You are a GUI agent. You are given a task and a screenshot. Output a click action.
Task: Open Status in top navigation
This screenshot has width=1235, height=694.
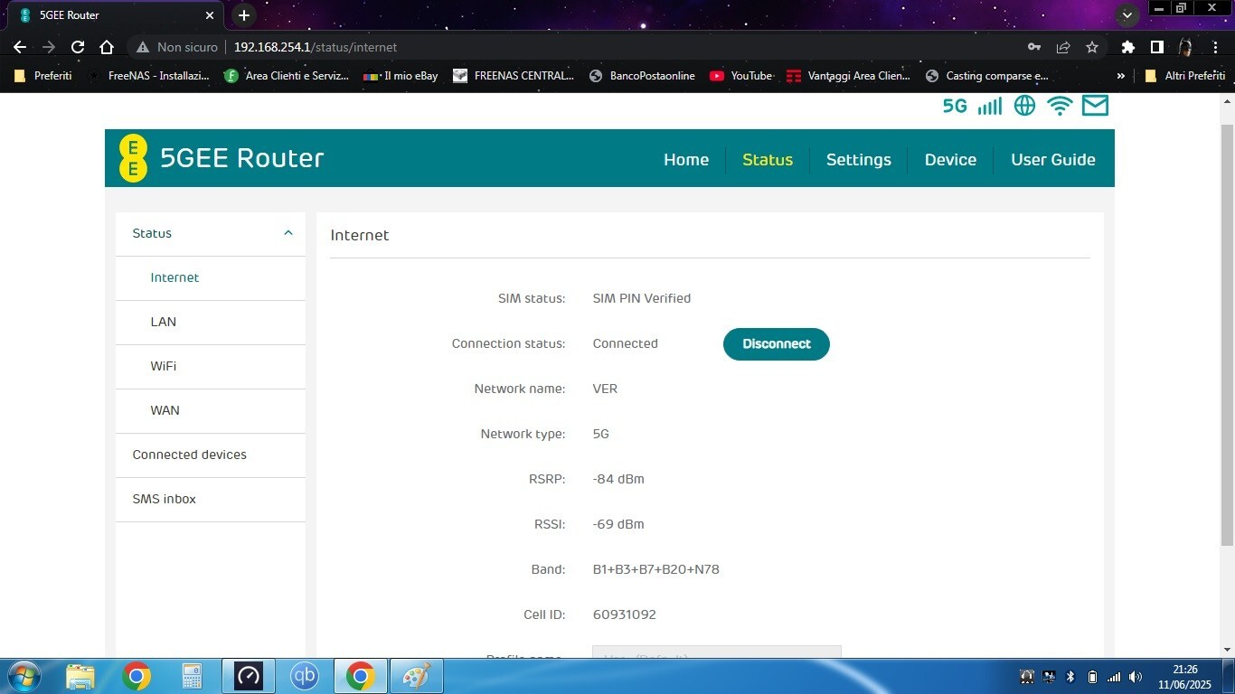point(768,159)
